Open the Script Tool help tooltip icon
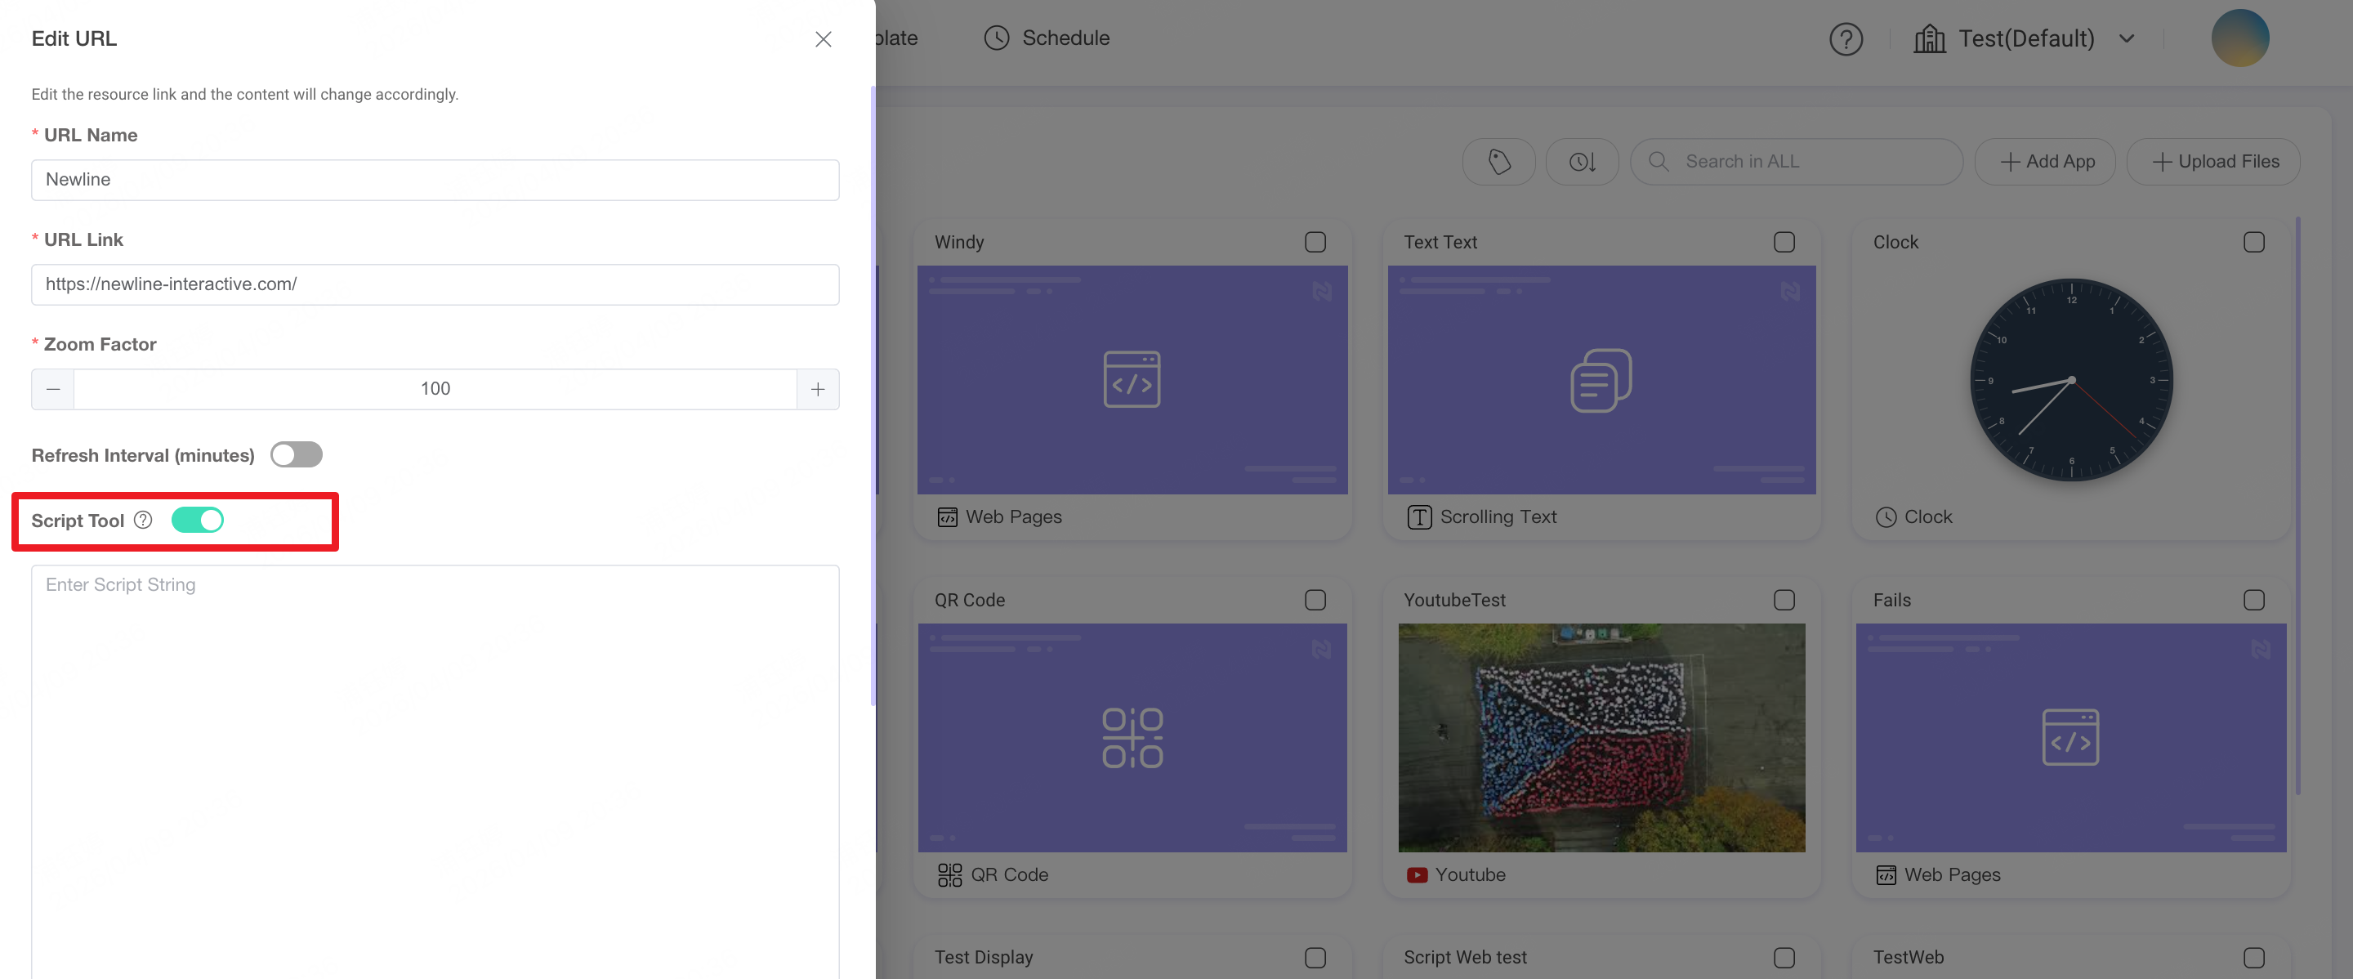 (144, 520)
